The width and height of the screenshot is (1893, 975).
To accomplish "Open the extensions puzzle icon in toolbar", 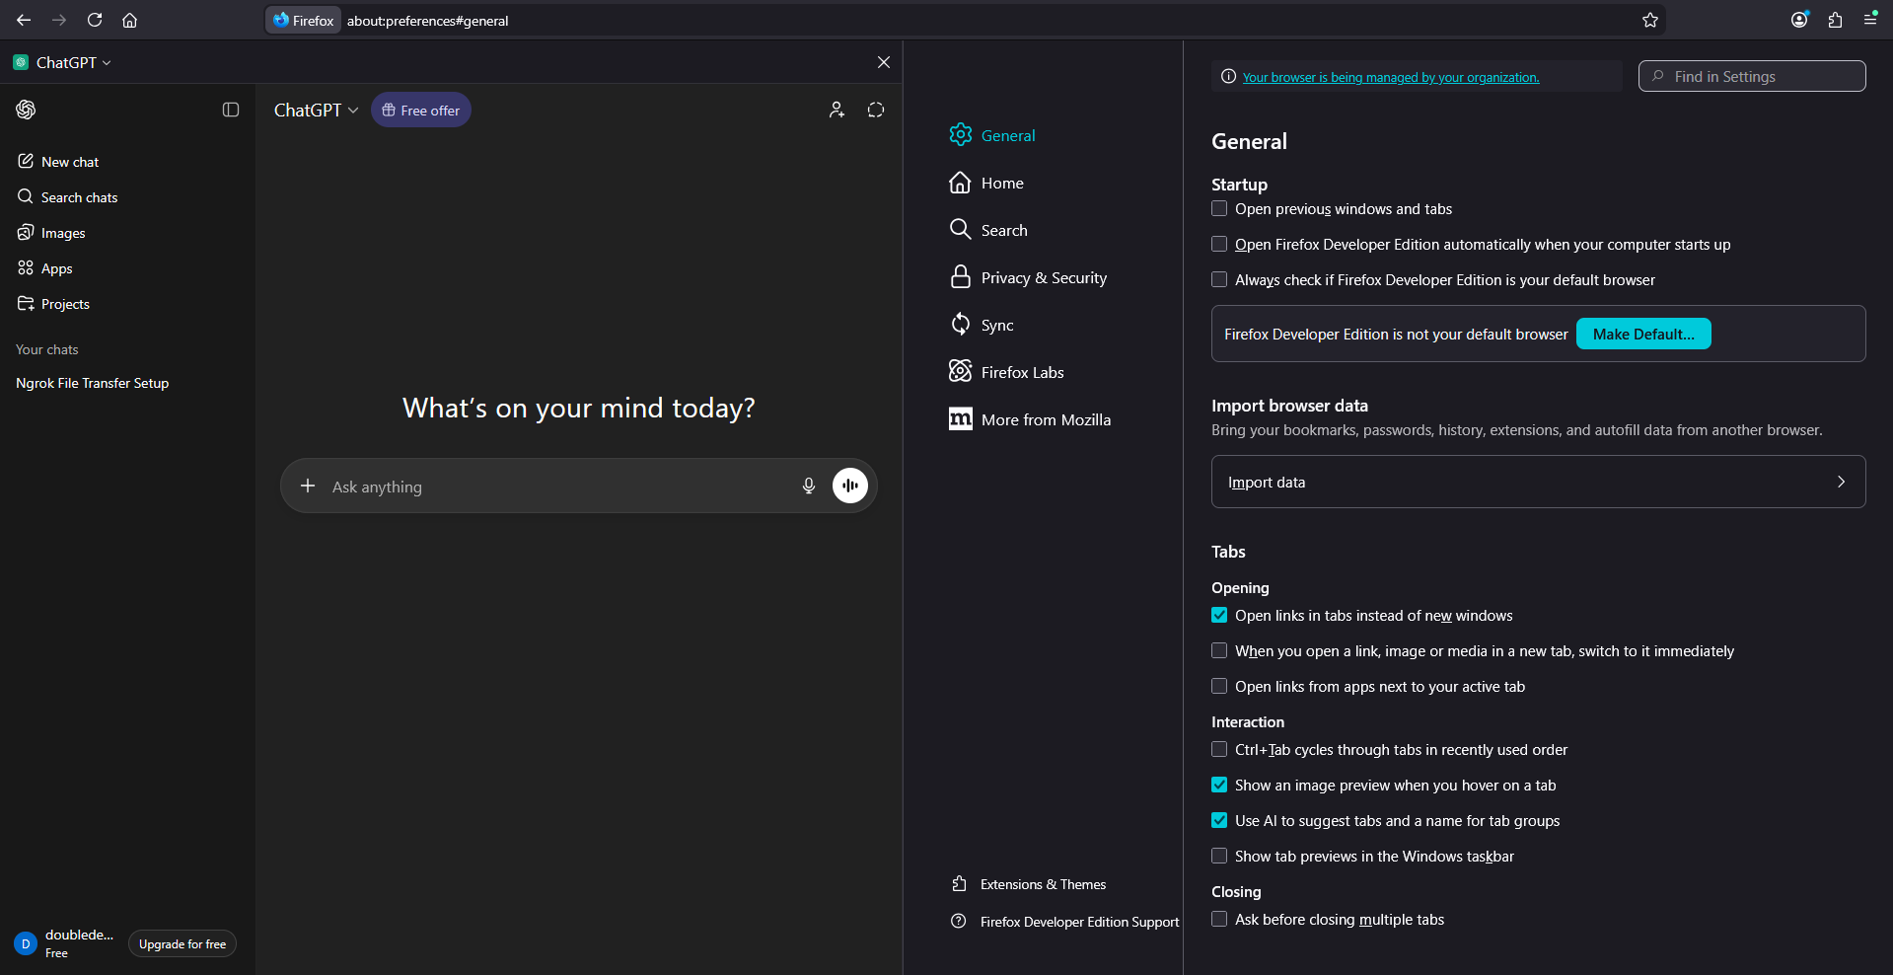I will [1835, 20].
